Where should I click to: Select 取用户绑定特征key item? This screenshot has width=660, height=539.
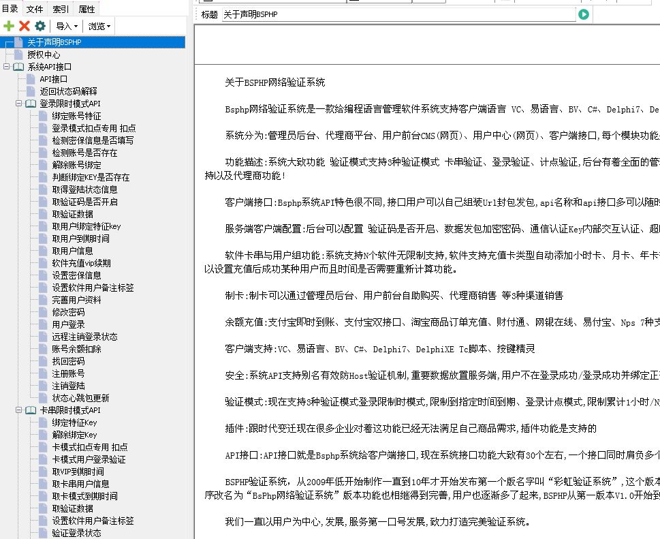[87, 226]
